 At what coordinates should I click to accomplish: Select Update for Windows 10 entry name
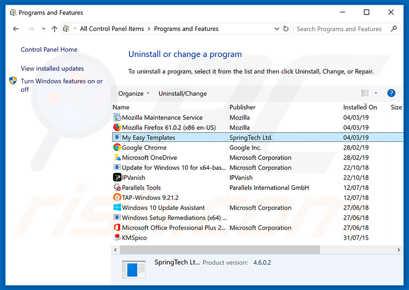[x=174, y=168]
